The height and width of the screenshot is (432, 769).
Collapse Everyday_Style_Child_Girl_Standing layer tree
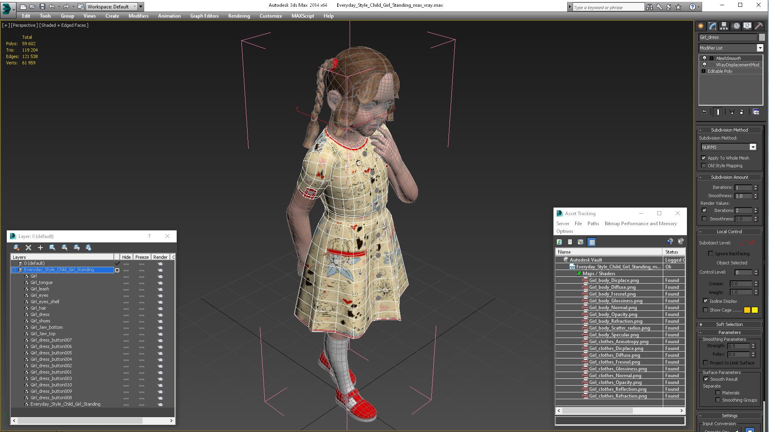tap(14, 270)
